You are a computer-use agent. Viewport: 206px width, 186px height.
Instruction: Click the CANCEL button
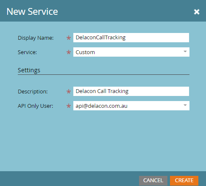click(x=153, y=181)
